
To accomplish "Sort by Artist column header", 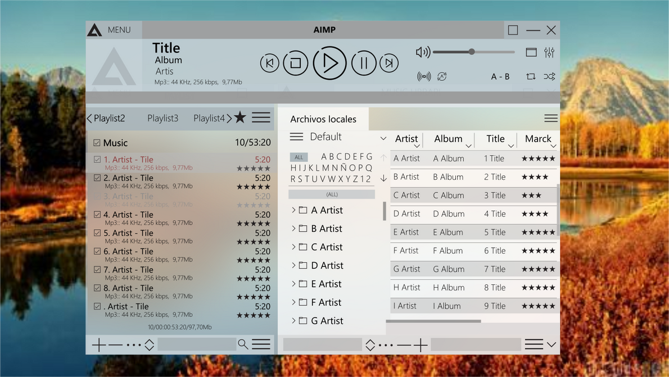I will (406, 139).
